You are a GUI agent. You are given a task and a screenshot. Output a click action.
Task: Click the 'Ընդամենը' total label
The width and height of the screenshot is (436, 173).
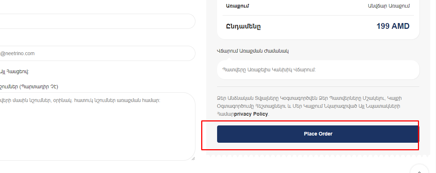point(243,26)
